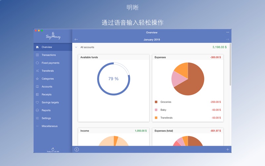The height and width of the screenshot is (166, 265).
Task: Click the -200.00 $ Groceries amount
Action: point(216,102)
